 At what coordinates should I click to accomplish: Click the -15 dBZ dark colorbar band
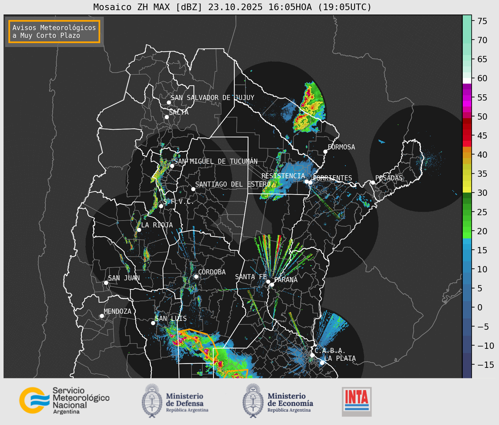click(x=467, y=365)
